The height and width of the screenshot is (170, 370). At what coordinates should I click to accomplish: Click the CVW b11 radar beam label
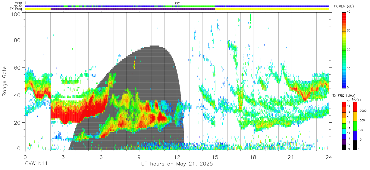(36, 164)
